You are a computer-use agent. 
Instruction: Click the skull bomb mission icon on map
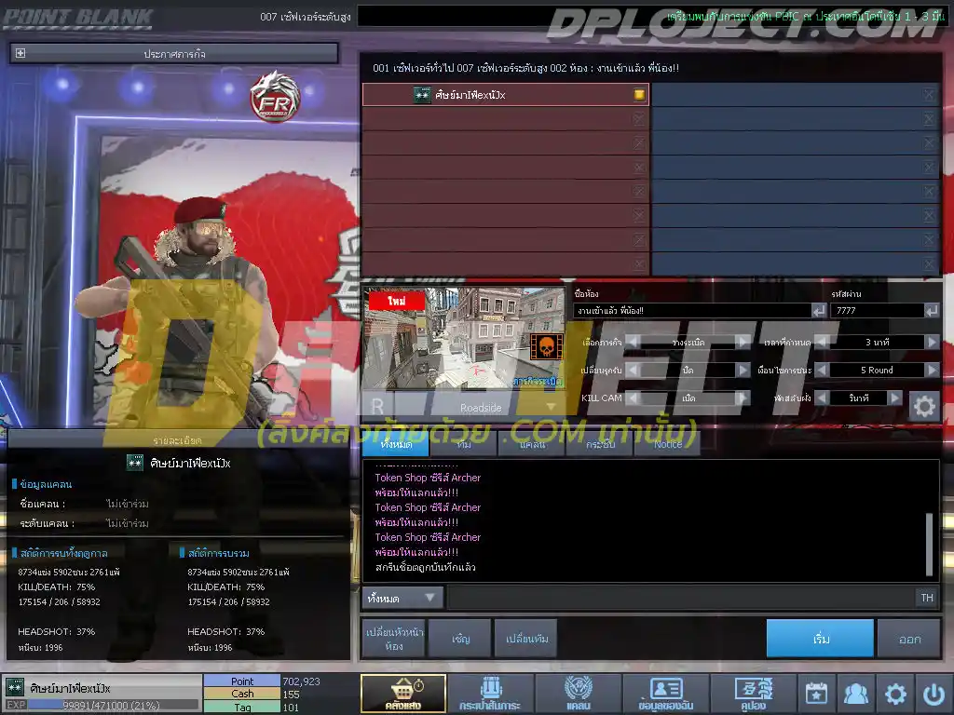pyautogui.click(x=546, y=346)
